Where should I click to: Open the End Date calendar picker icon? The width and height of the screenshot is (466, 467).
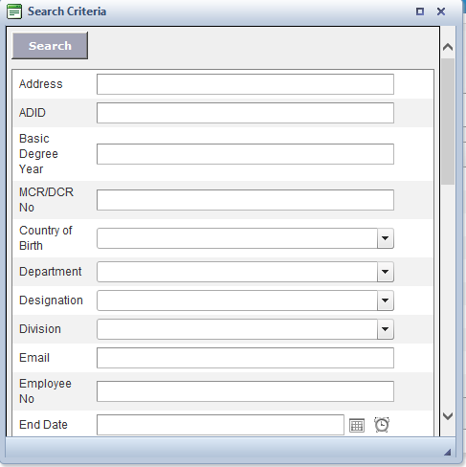tap(357, 425)
